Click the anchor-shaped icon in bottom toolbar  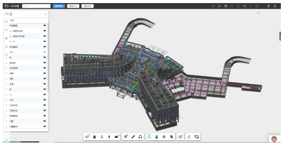pyautogui.click(x=102, y=137)
